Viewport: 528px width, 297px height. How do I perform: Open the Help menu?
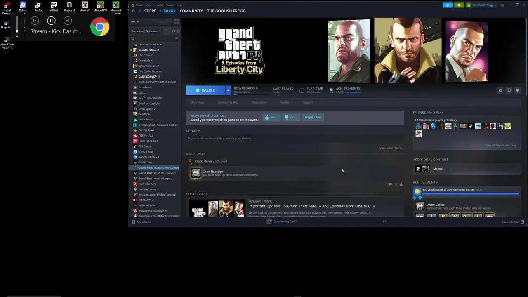pyautogui.click(x=179, y=5)
